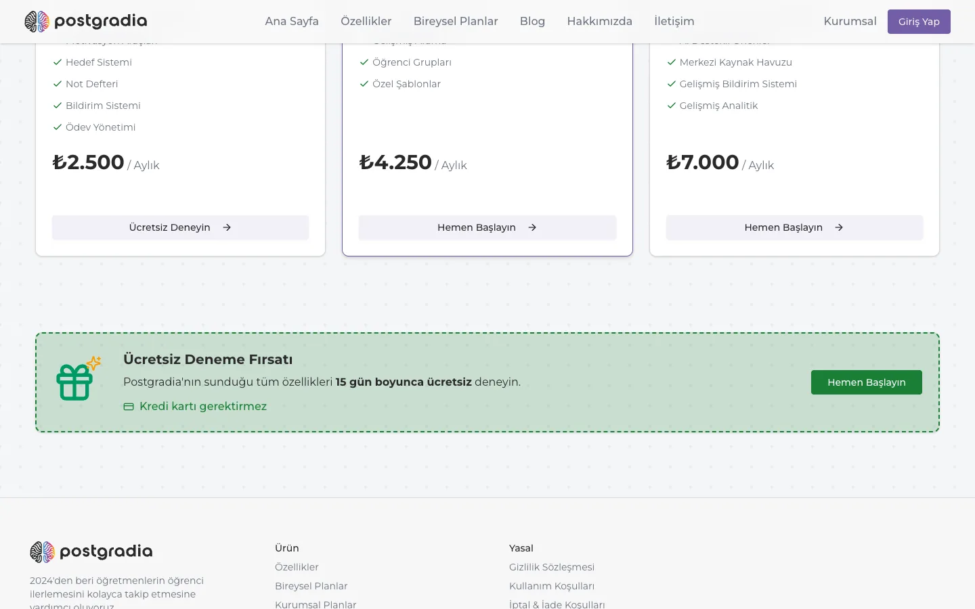Image resolution: width=975 pixels, height=609 pixels.
Task: Open Gizlilik Sözleşmesi link
Action: tap(552, 567)
